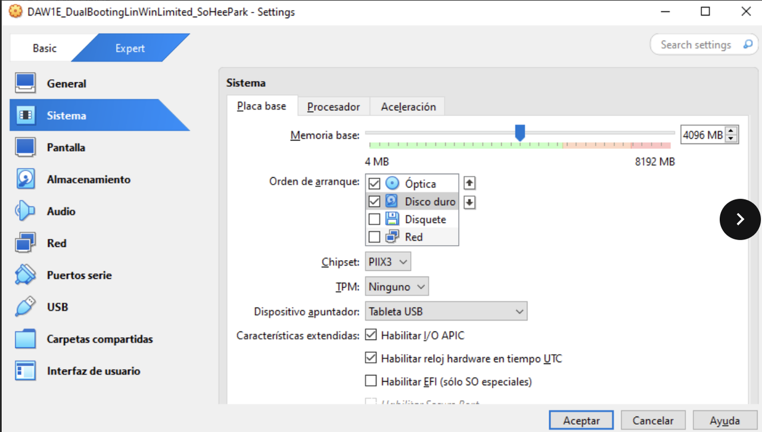Toggle Habilitar I/O APIC checkbox
Screen dimensions: 762x432
[x=371, y=335]
